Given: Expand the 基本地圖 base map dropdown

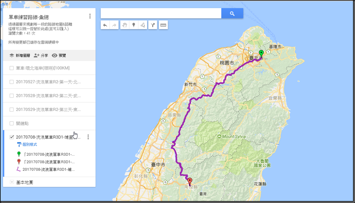Looking at the screenshot, I should [12, 182].
